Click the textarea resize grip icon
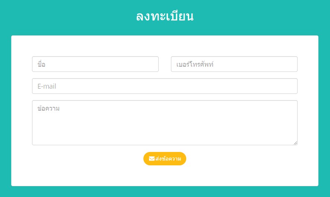 295,143
